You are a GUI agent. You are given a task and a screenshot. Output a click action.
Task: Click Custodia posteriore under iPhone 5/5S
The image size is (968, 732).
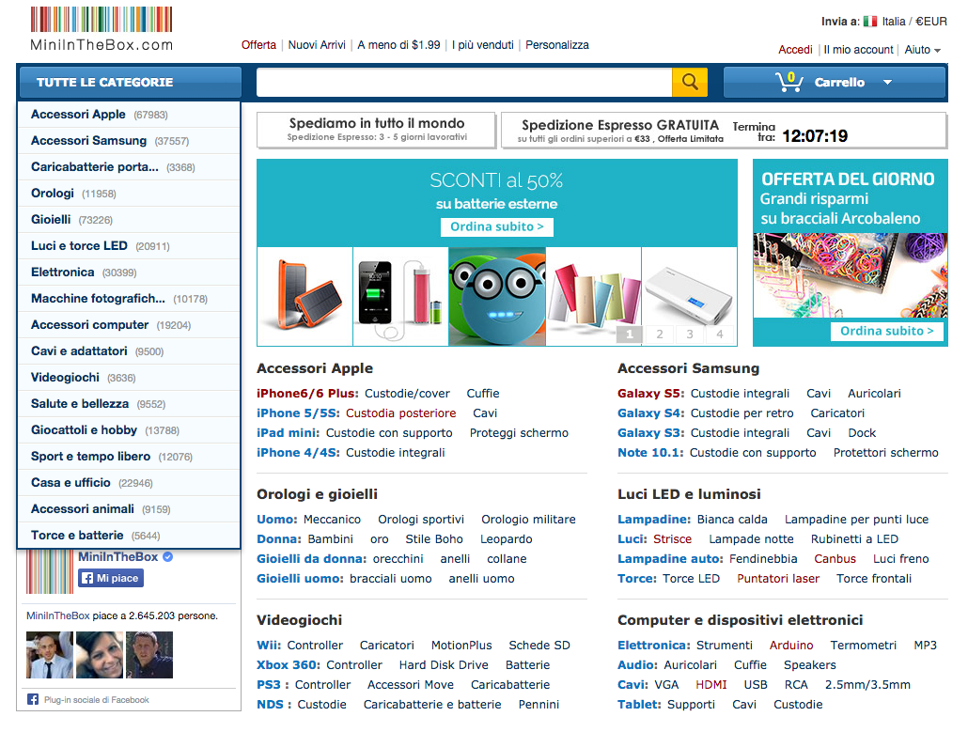pos(400,413)
